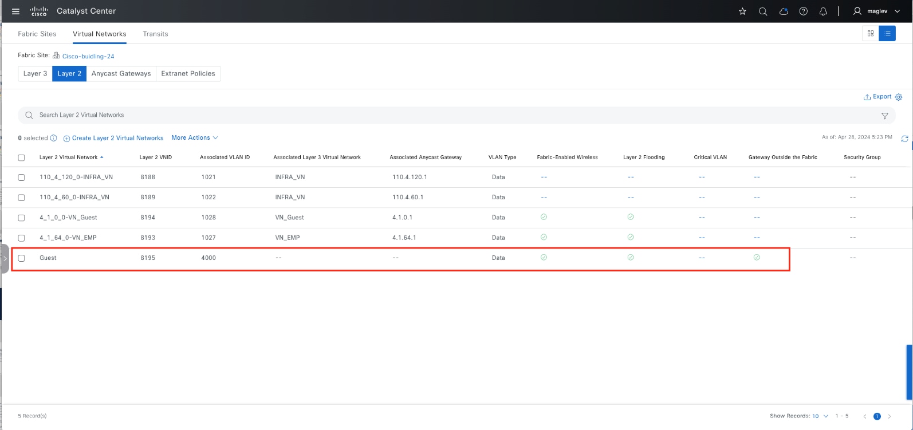Check the 4_1_64_0-VN_EMP row checkbox
913x430 pixels.
pyautogui.click(x=21, y=238)
